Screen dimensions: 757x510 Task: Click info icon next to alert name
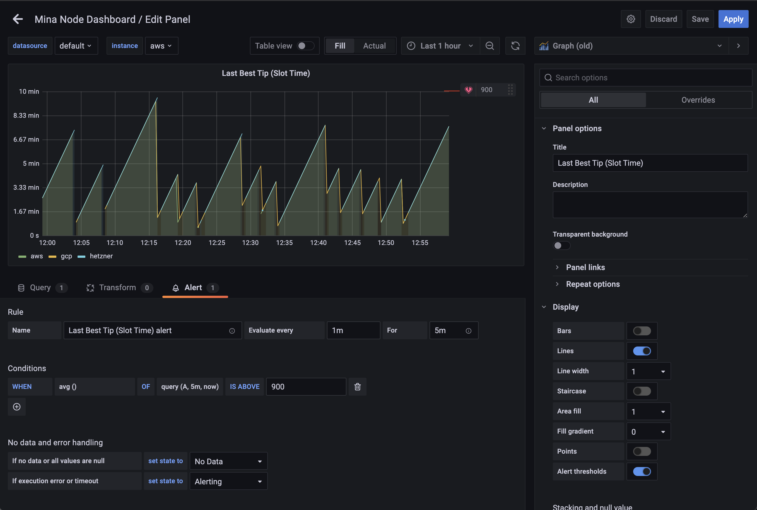coord(232,331)
